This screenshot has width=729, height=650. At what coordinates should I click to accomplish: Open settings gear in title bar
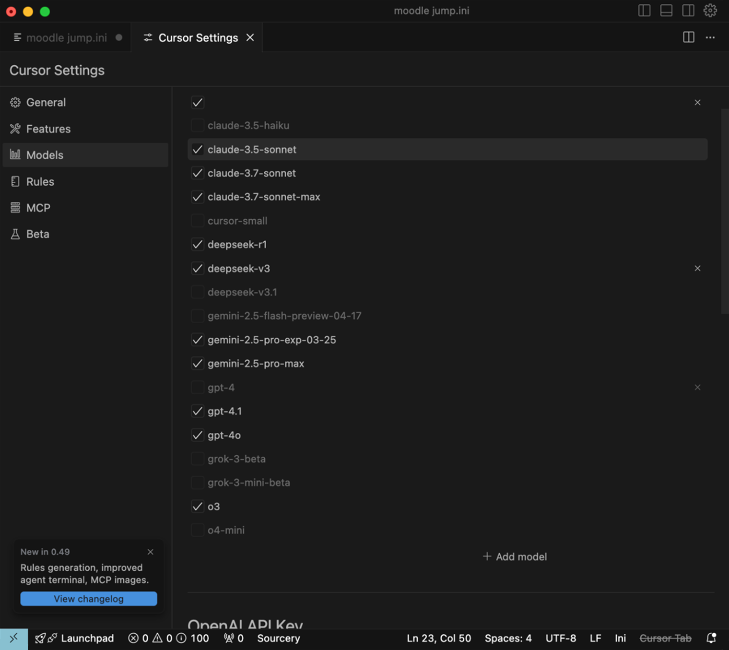pyautogui.click(x=710, y=11)
